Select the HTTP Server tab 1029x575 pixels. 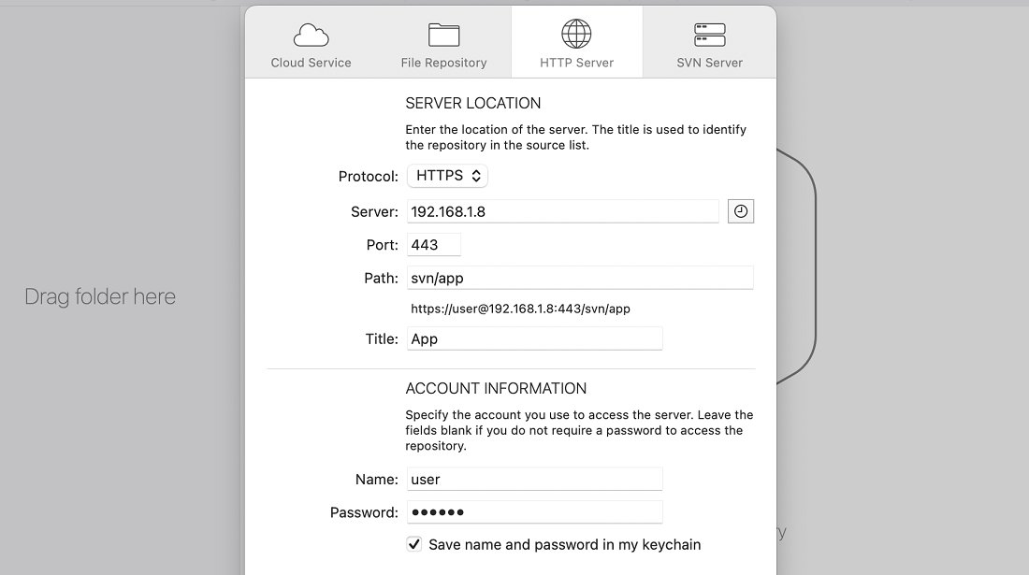coord(577,43)
